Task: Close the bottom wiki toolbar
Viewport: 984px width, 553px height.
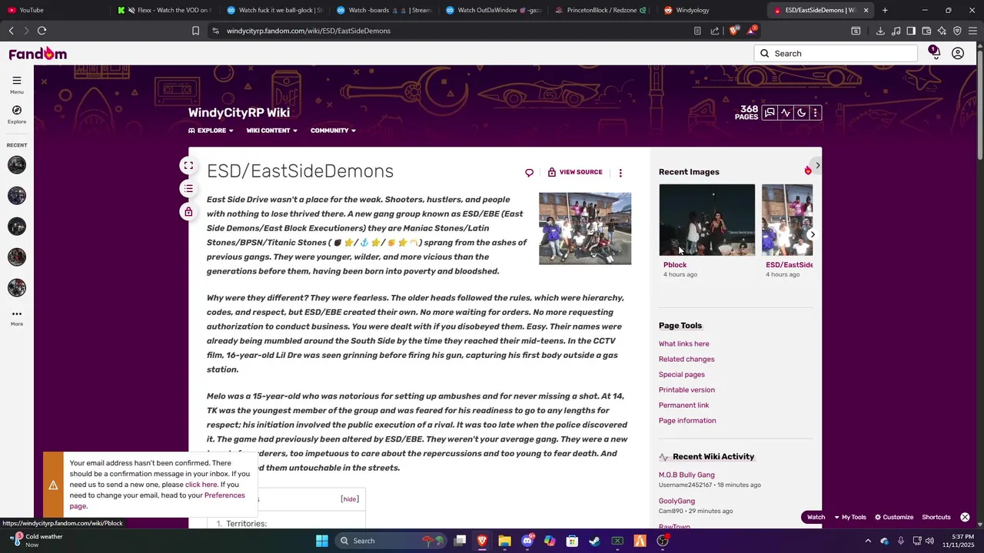Action: (x=965, y=518)
